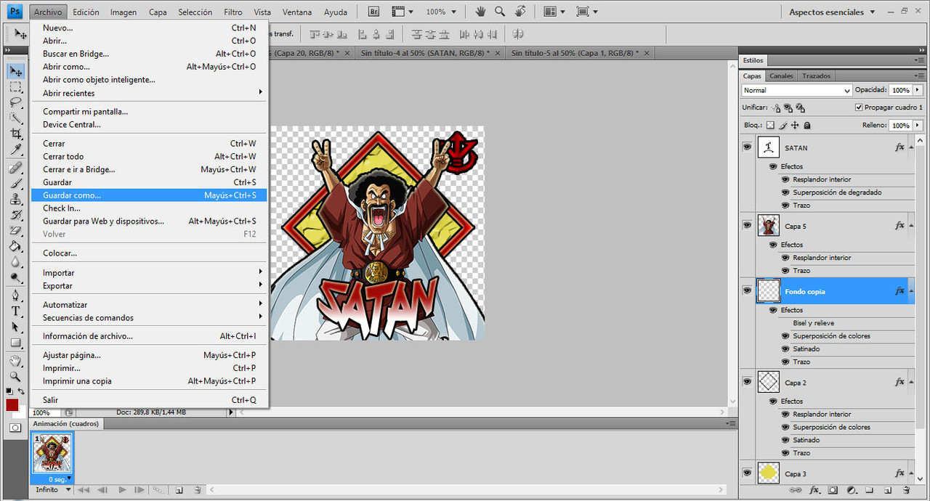
Task: Choose Guardar para Web y dispositivos...
Action: [x=149, y=221]
